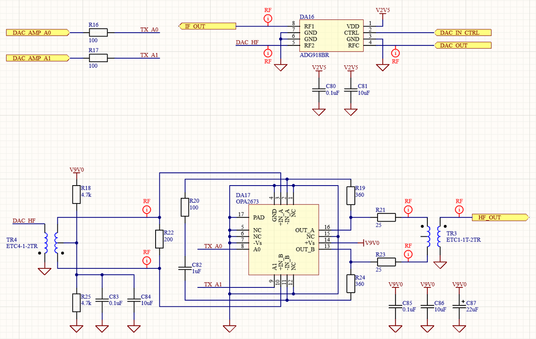Select resistor R21 symbol
The image size is (536, 339).
click(x=386, y=217)
